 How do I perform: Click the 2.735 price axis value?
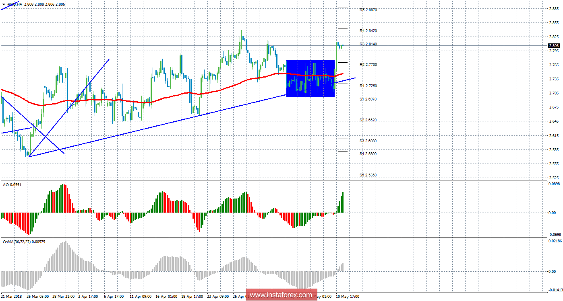tap(554, 79)
